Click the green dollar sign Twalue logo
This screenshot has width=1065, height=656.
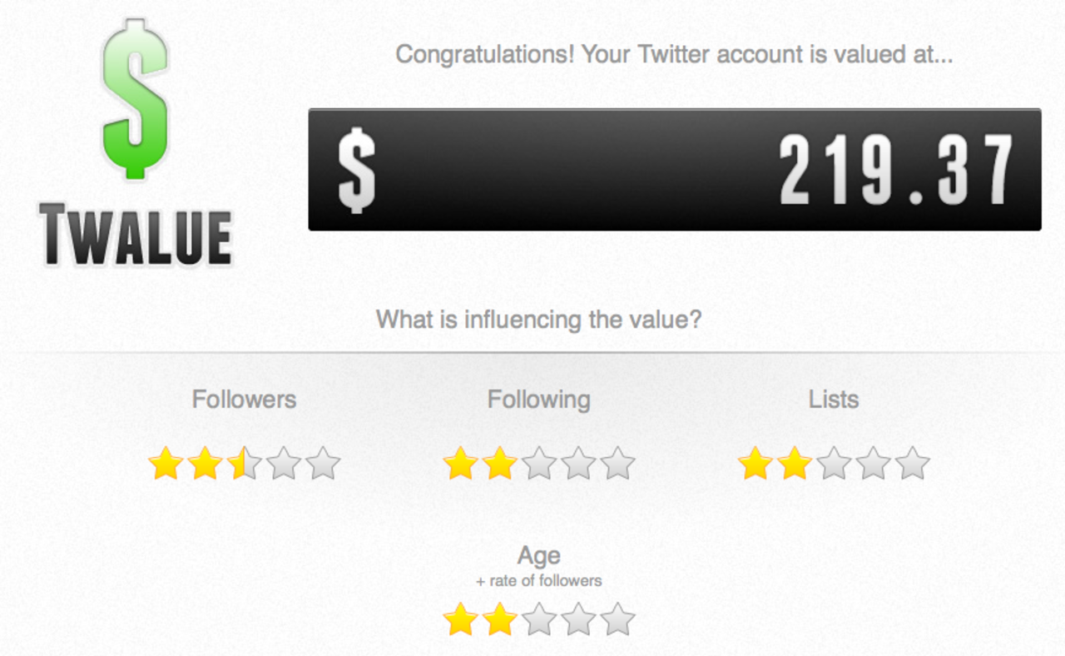(x=135, y=100)
